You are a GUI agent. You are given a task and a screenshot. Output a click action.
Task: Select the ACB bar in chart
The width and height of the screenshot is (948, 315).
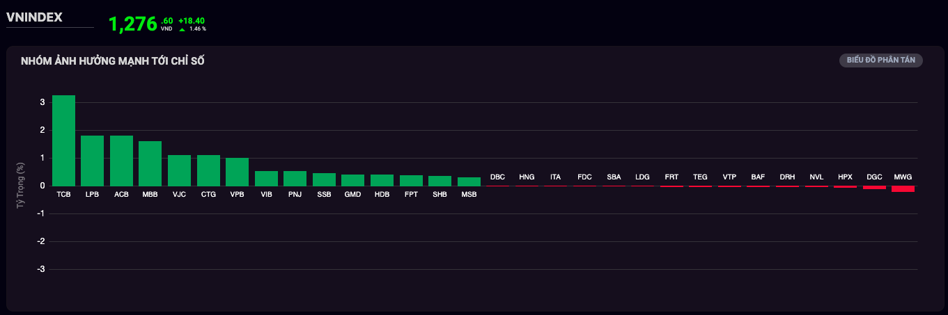point(121,161)
